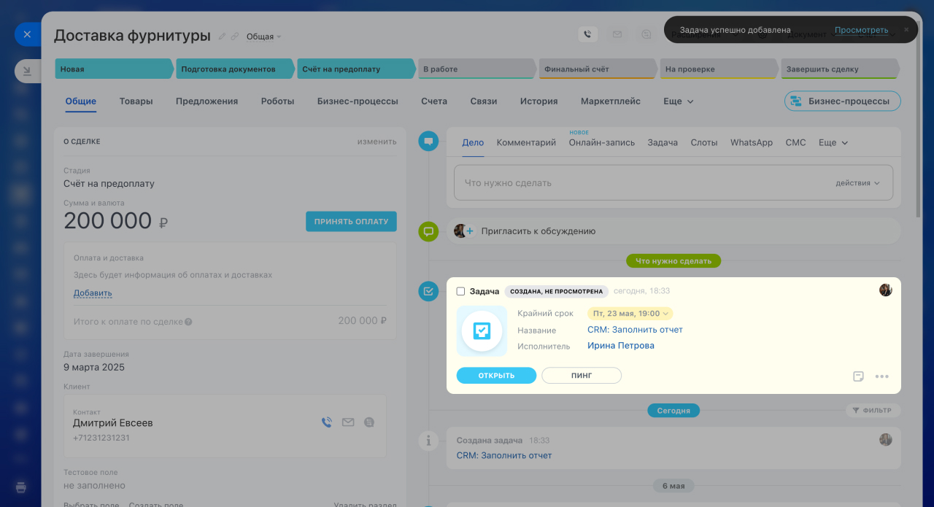Follow the Просмотреть link in notification
Viewport: 934px width, 507px height.
[862, 30]
